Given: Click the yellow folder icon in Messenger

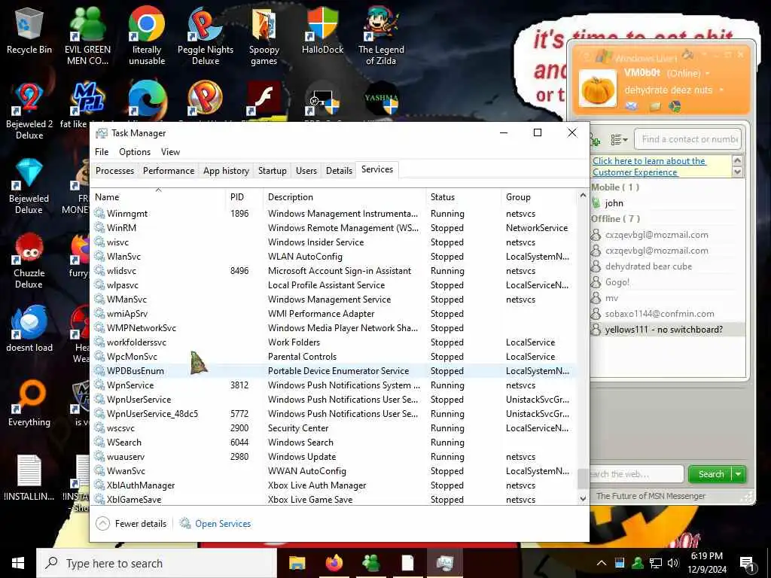Looking at the screenshot, I should click(655, 106).
